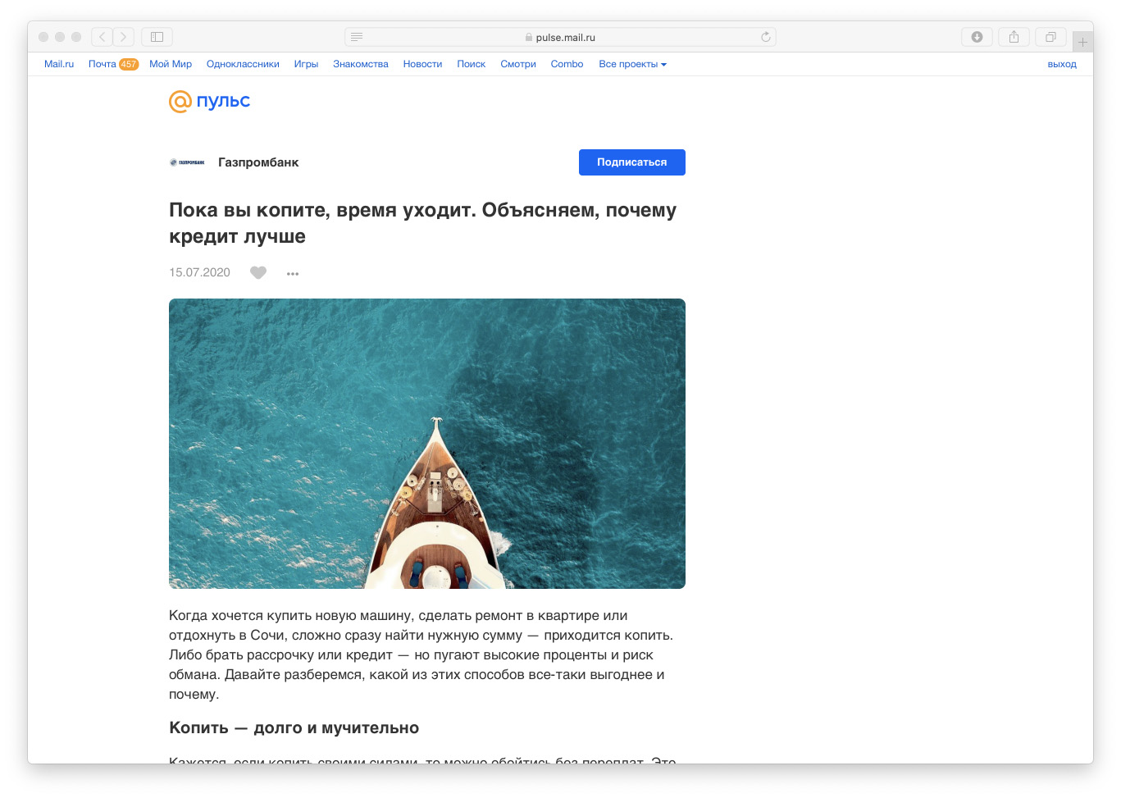Click the paragraph starting Когда хочется купить

click(422, 654)
